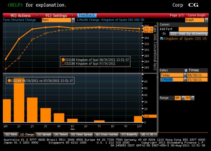Click 22) Add by Browsing button
Screen dimensions: 211x151
coord(189,34)
